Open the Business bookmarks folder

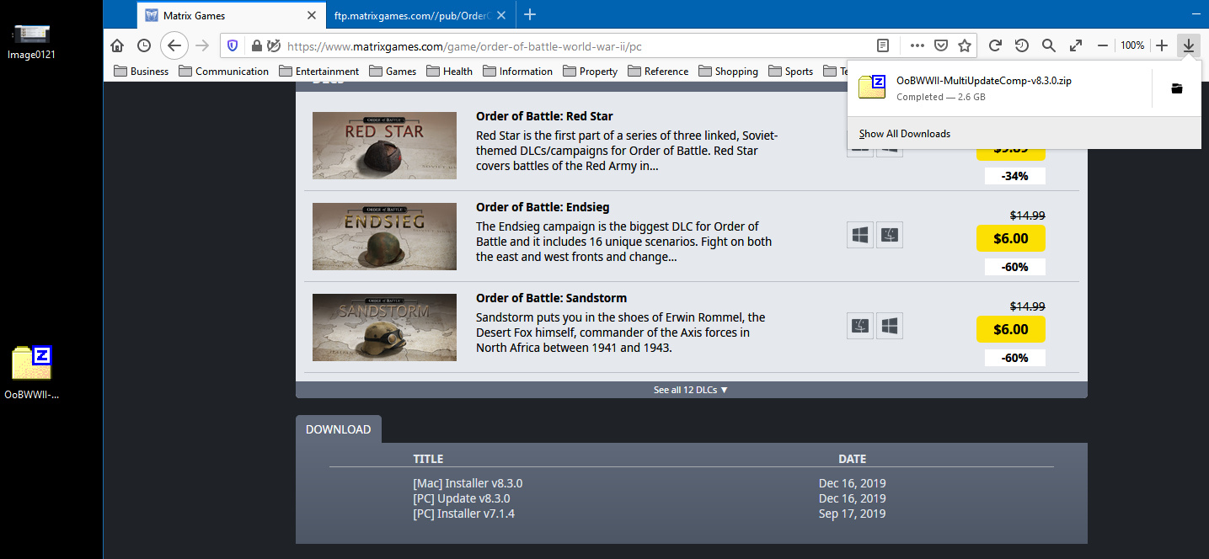(141, 72)
